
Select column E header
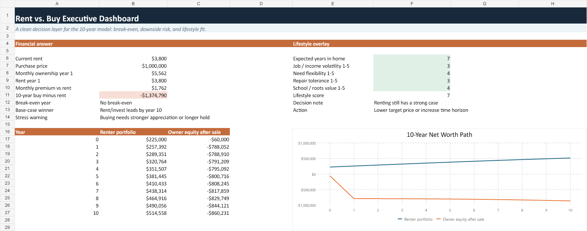333,3
